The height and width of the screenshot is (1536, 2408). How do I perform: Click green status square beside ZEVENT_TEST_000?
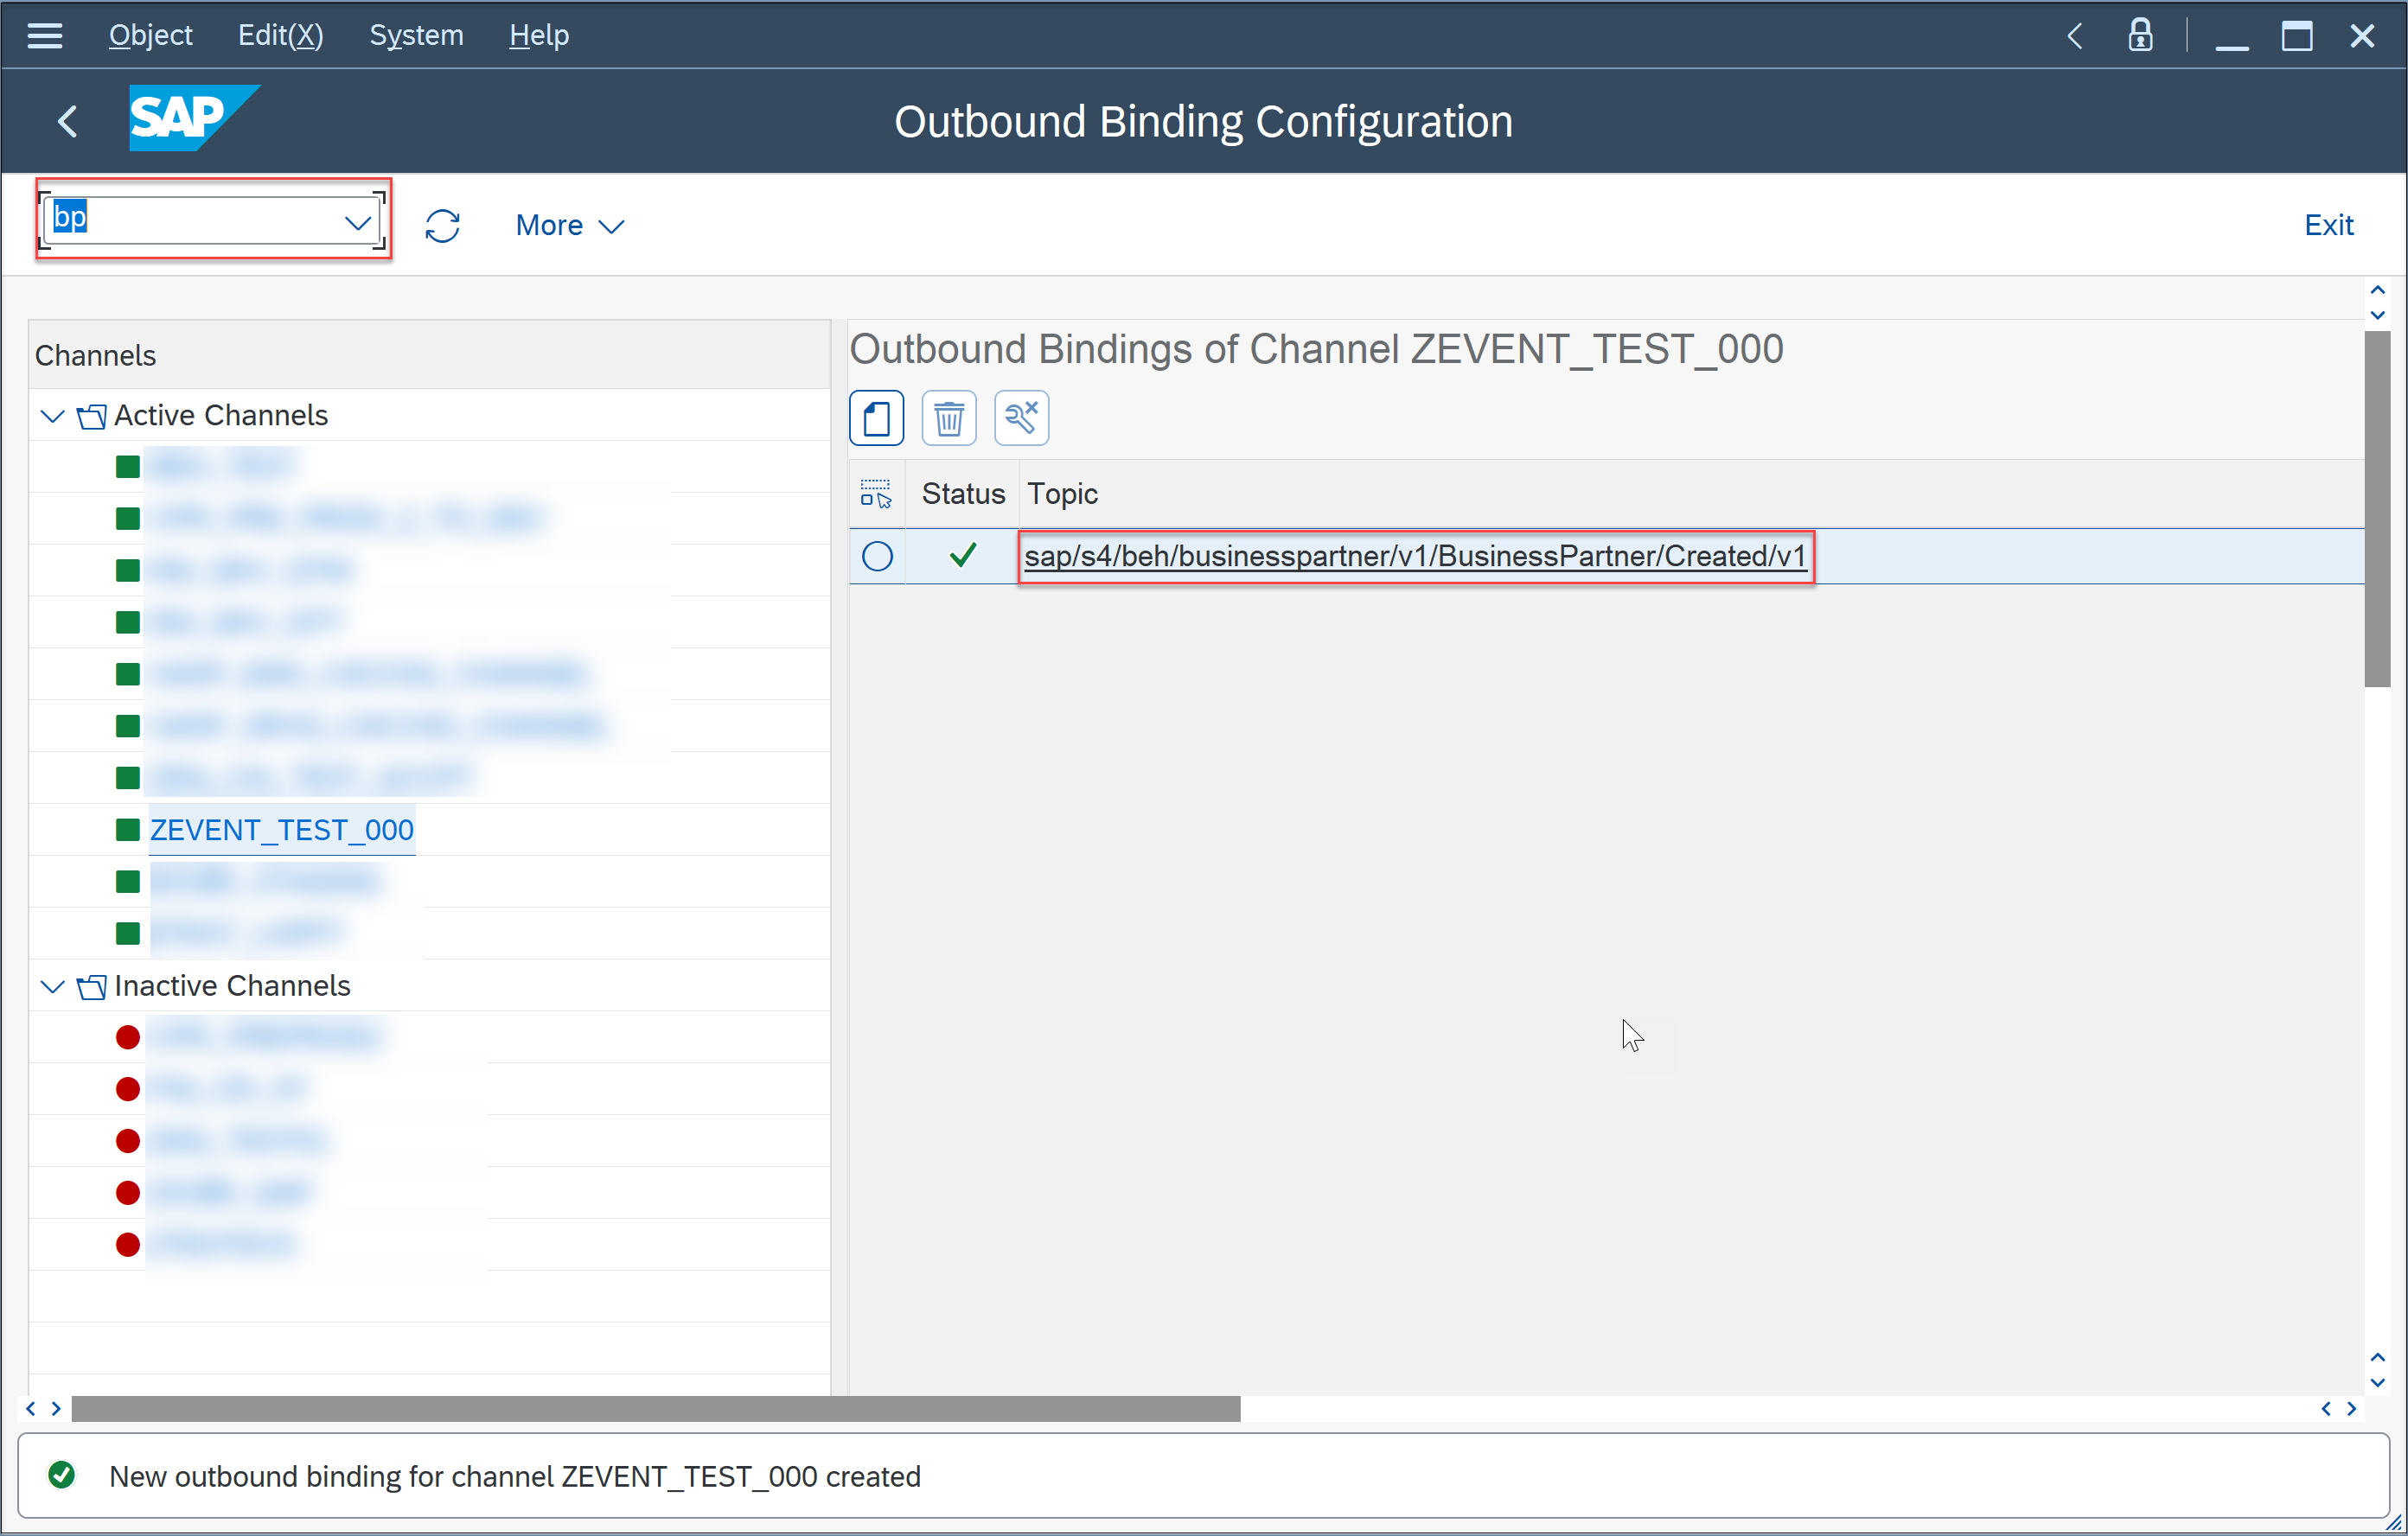click(127, 830)
